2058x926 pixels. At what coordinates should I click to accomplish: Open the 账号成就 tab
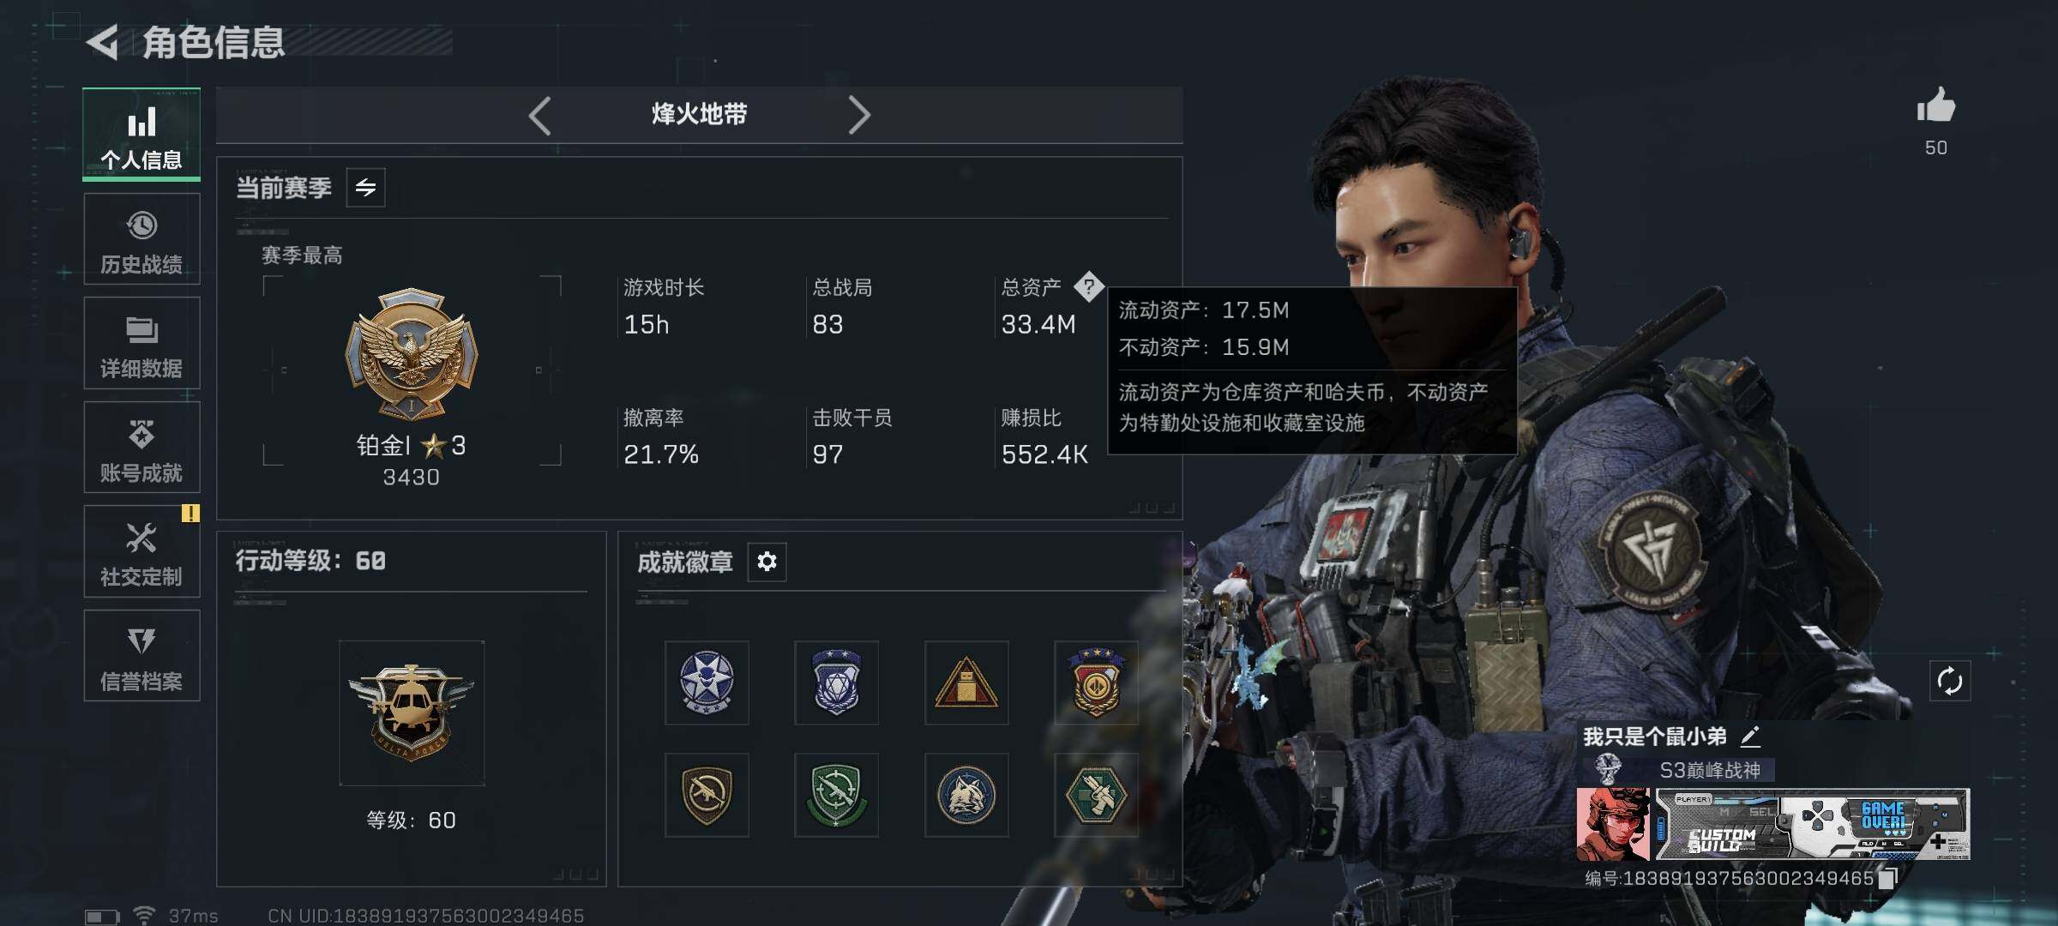click(x=141, y=448)
